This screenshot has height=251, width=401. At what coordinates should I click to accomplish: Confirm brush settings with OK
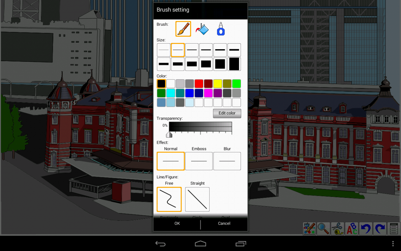click(x=177, y=224)
